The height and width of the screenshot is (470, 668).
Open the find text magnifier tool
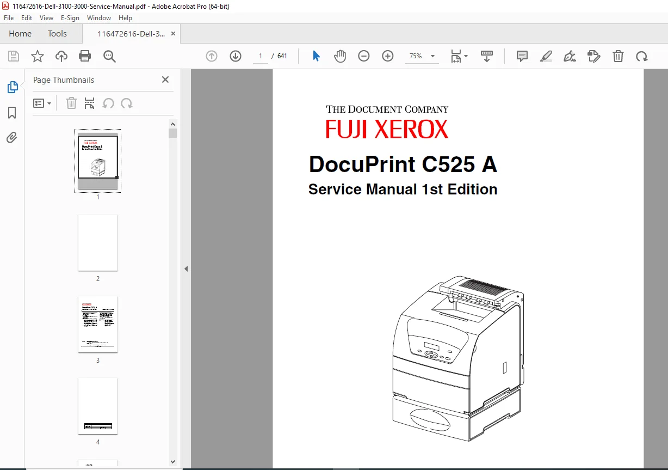[109, 56]
